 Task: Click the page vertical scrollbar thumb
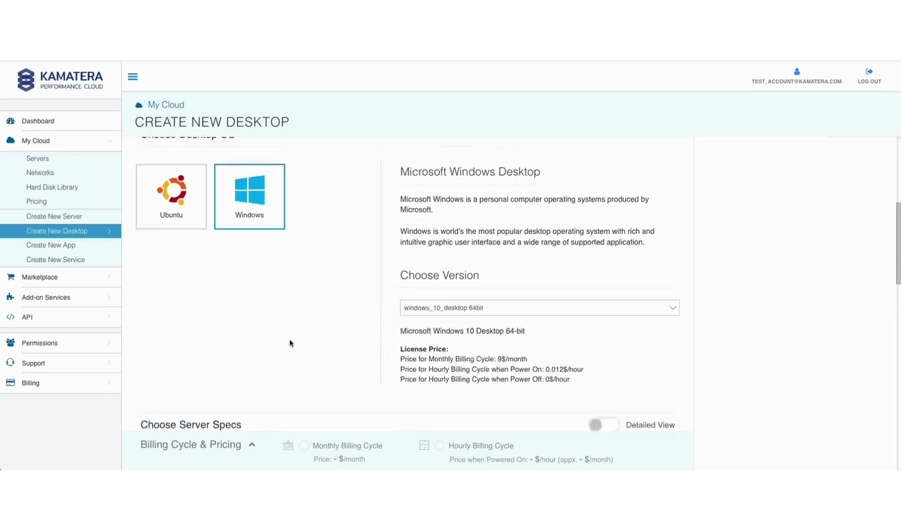pyautogui.click(x=898, y=243)
